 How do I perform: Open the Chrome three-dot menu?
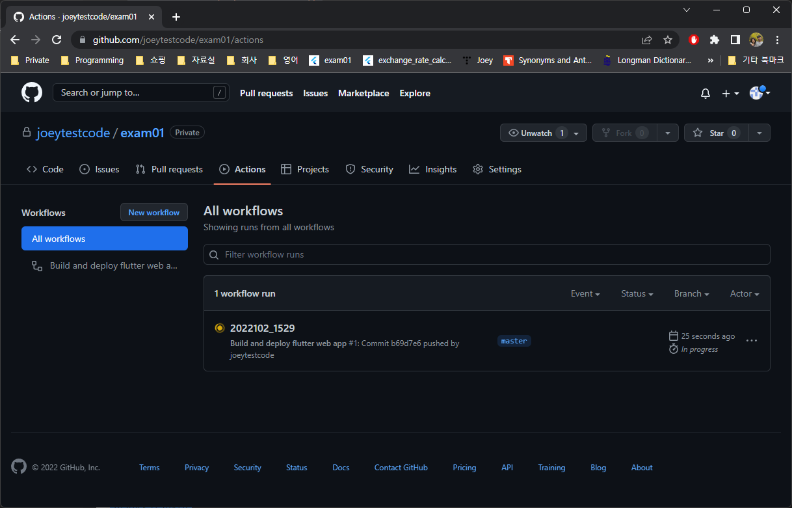pos(777,40)
